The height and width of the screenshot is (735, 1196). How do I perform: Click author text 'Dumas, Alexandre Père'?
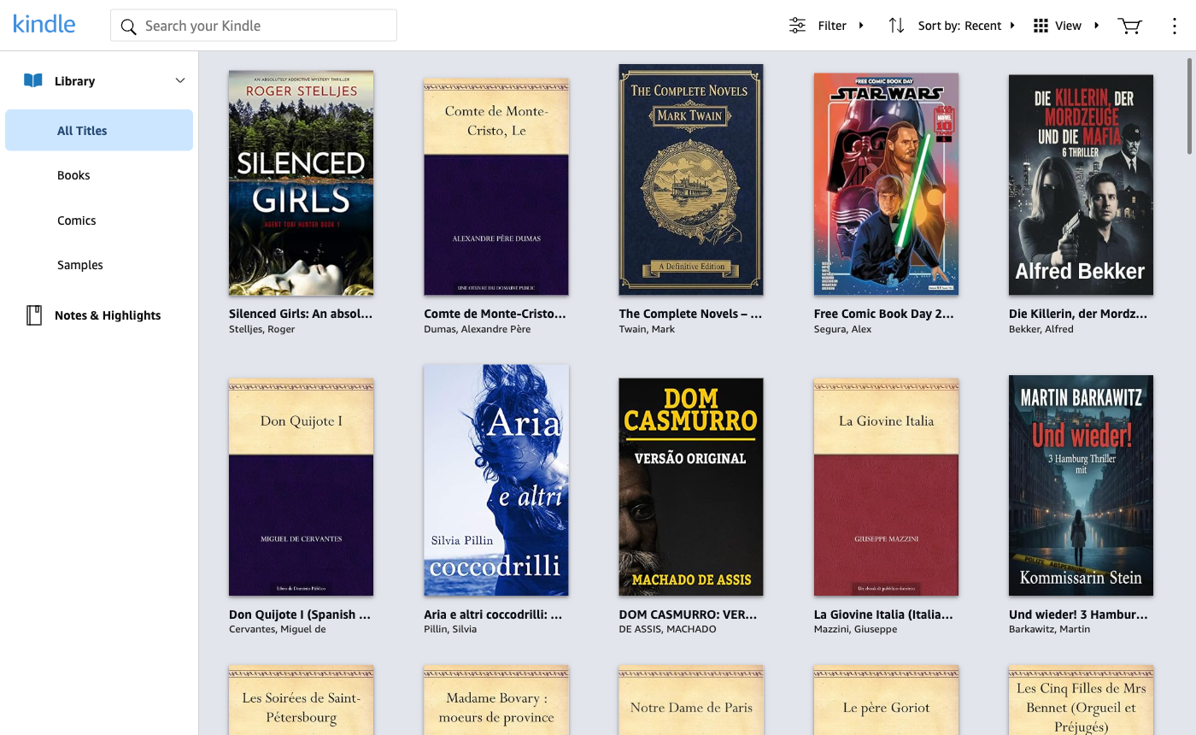click(x=478, y=329)
